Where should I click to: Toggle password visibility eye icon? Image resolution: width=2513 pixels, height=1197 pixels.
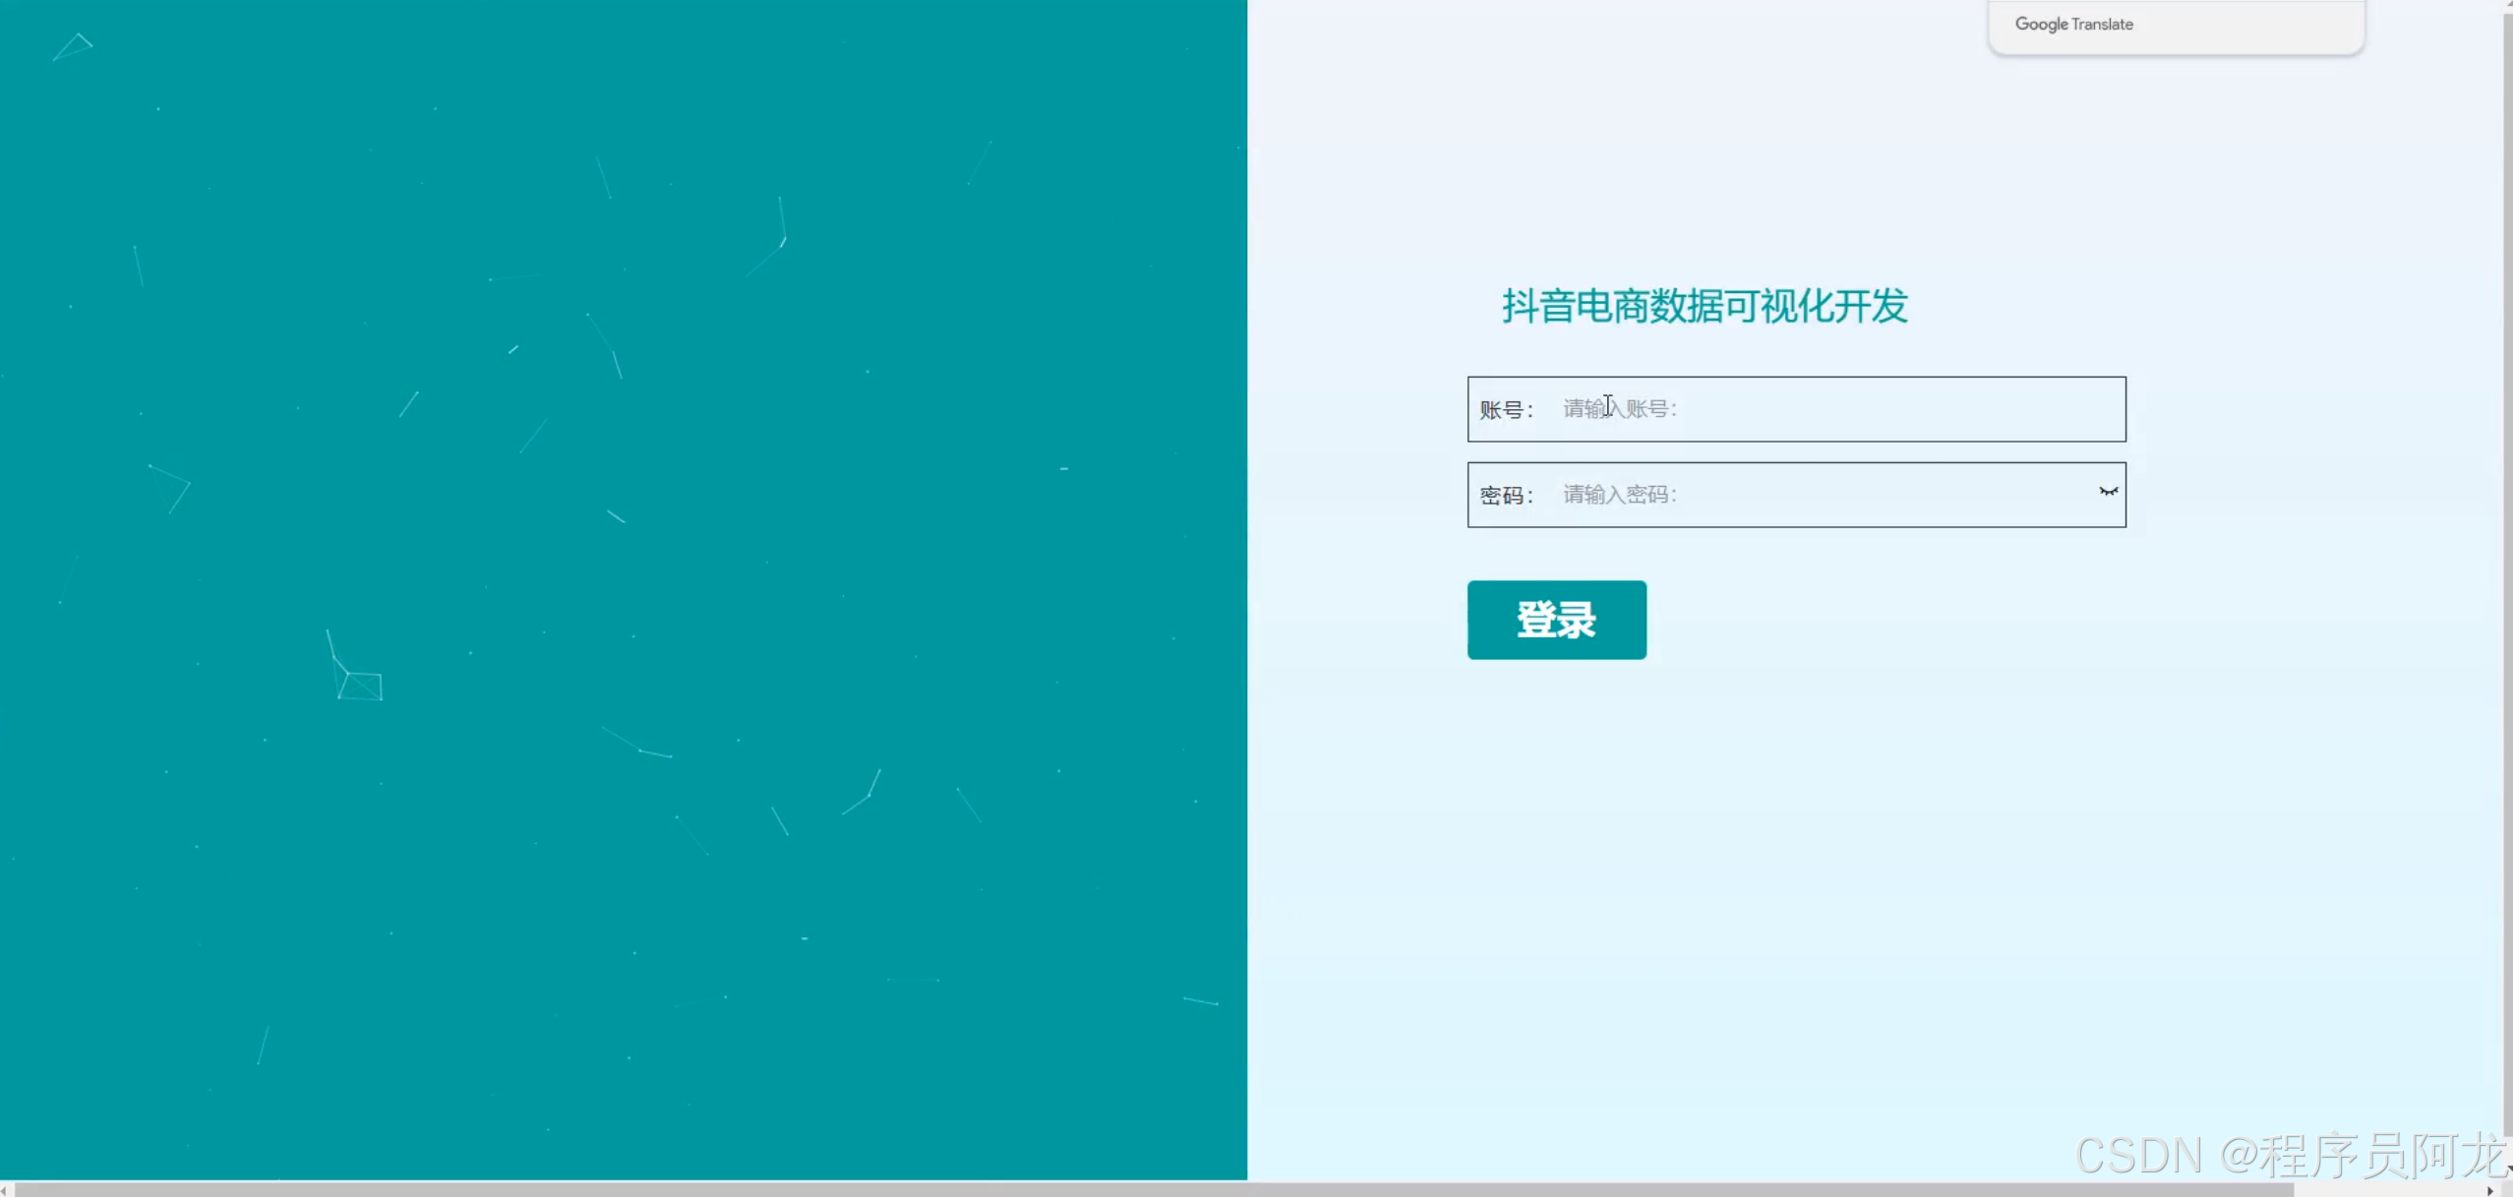pos(2107,492)
